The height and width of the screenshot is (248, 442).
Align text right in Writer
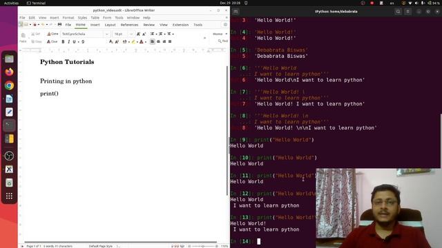coord(164,41)
